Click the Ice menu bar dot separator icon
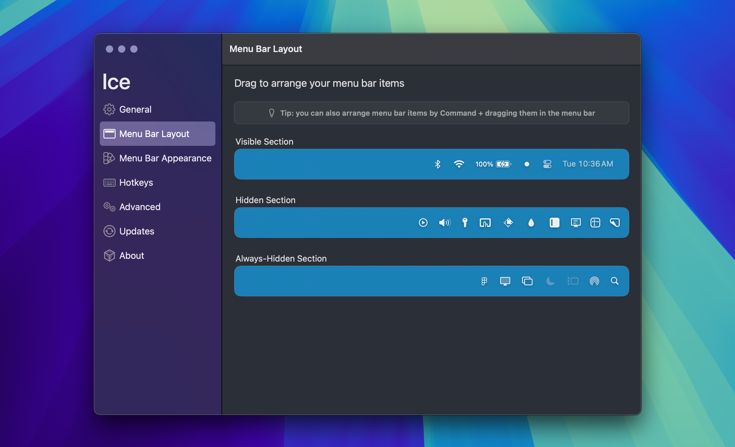This screenshot has height=447, width=735. coord(525,163)
